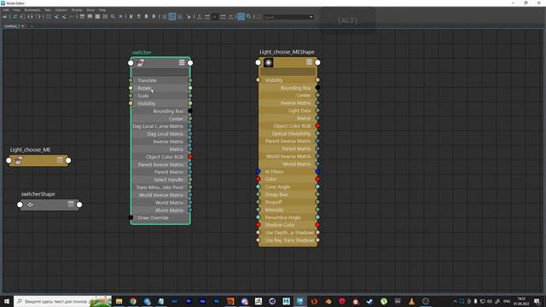This screenshot has height=307, width=546.
Task: Click the magnifier icon in Node Editor toolbar
Action: point(113,17)
